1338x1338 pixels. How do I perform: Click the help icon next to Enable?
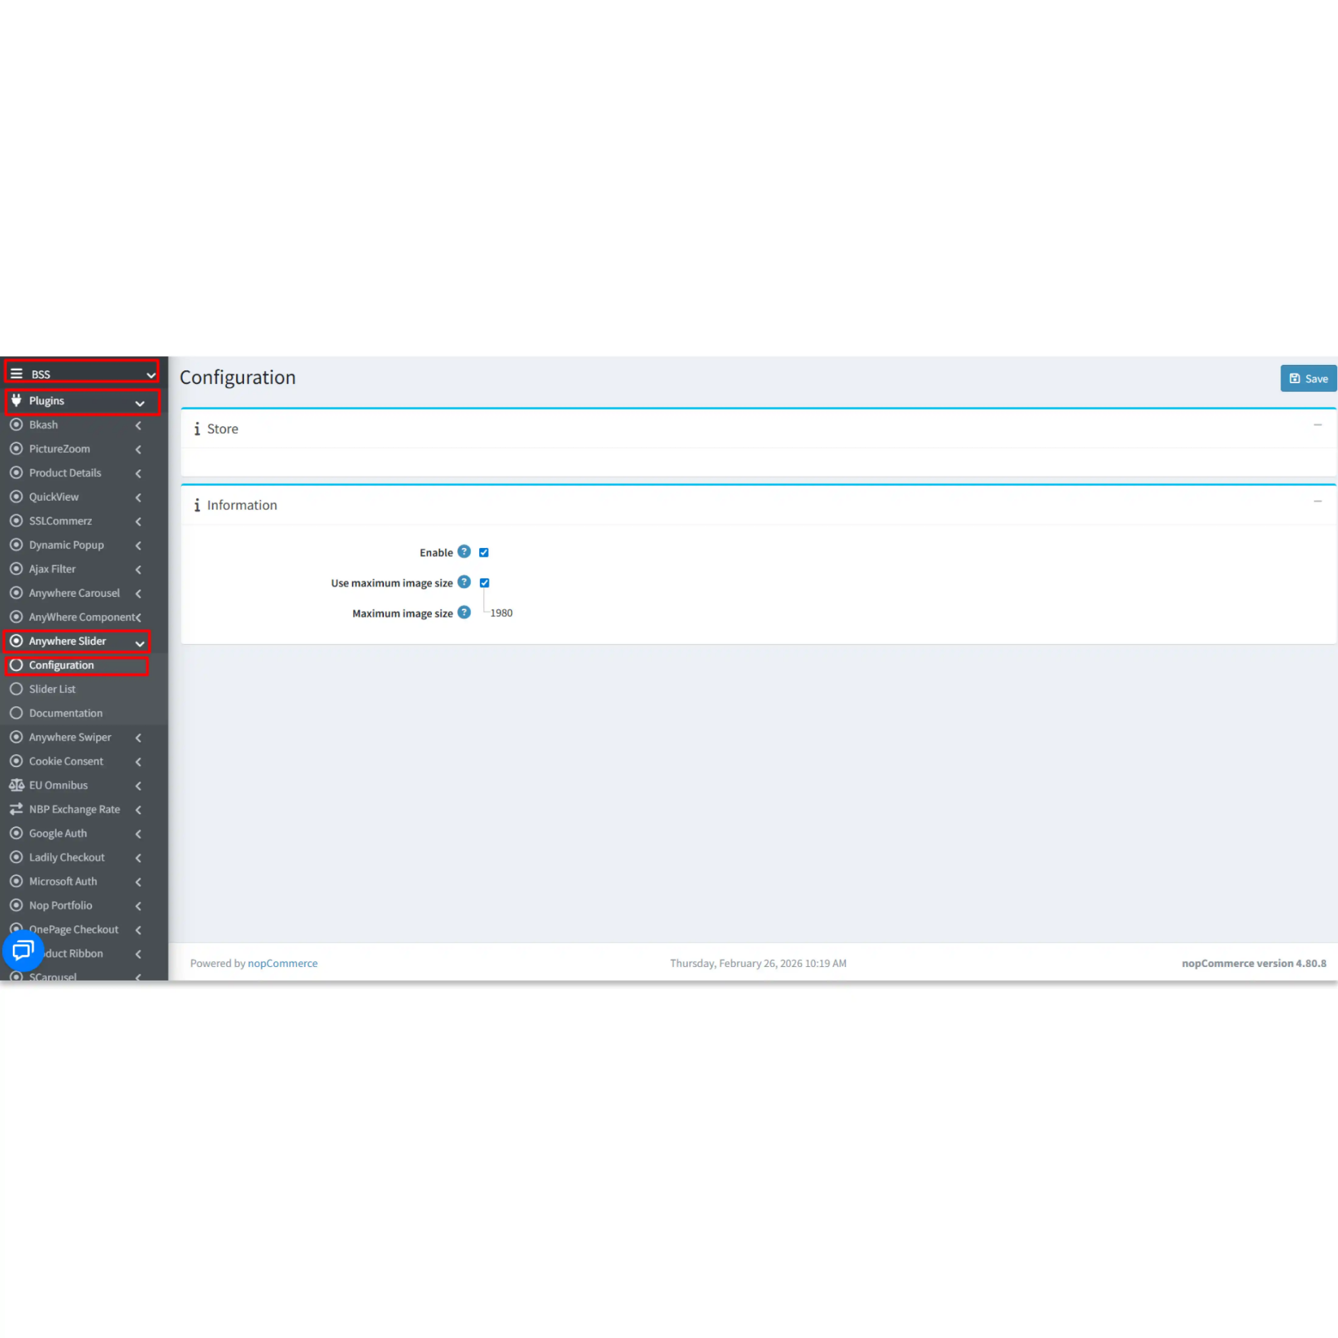click(x=464, y=551)
